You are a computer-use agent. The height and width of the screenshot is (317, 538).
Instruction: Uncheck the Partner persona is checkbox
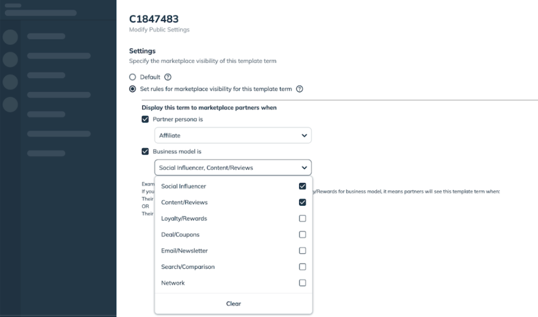pyautogui.click(x=145, y=119)
